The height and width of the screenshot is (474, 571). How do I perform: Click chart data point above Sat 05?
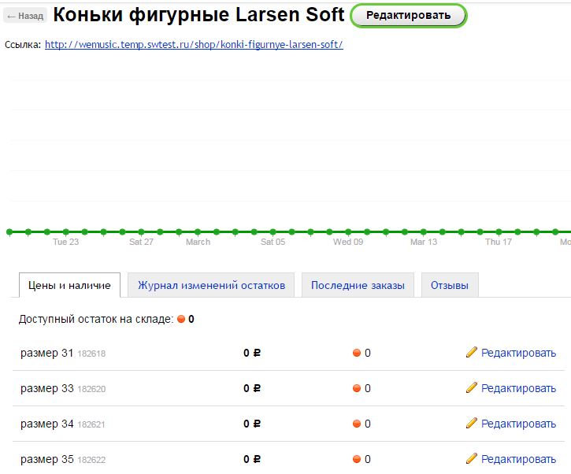(273, 231)
